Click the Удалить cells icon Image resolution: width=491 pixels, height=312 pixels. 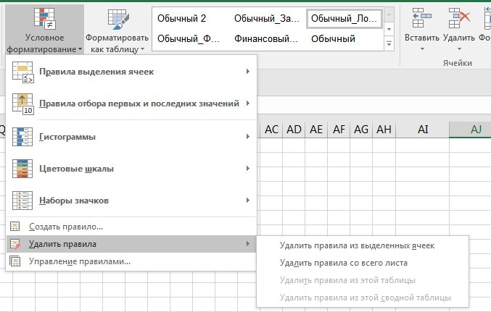tap(458, 18)
